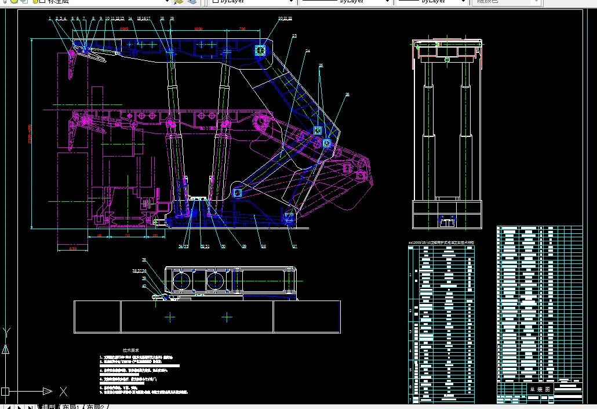Select the 技术要求 heading text

[131, 350]
